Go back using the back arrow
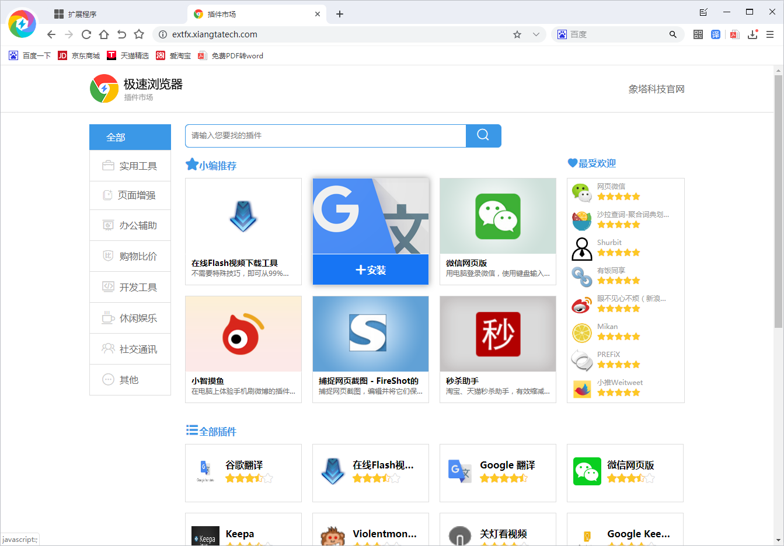 pyautogui.click(x=51, y=34)
